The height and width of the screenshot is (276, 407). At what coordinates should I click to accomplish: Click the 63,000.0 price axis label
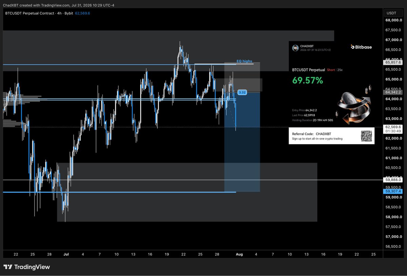pyautogui.click(x=394, y=119)
